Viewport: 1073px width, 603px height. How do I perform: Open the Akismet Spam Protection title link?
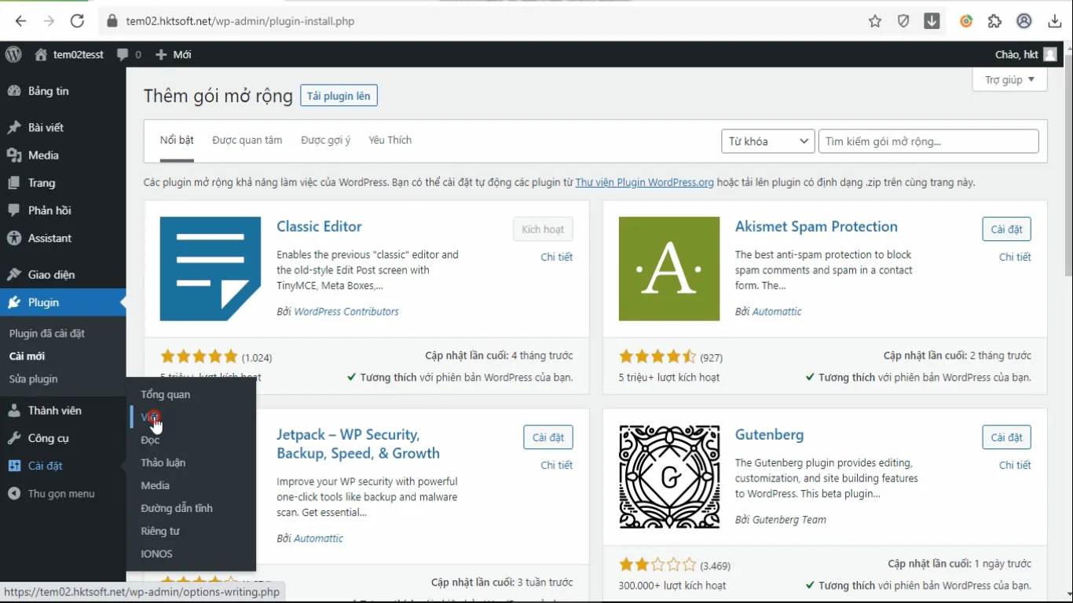pyautogui.click(x=816, y=226)
